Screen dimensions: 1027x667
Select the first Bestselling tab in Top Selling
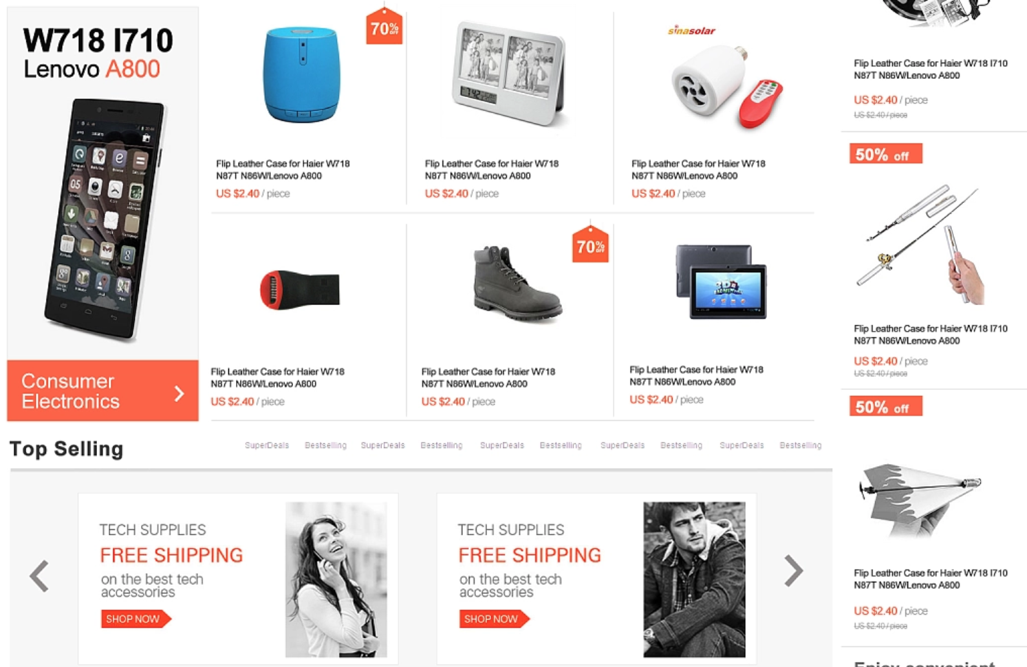click(325, 445)
